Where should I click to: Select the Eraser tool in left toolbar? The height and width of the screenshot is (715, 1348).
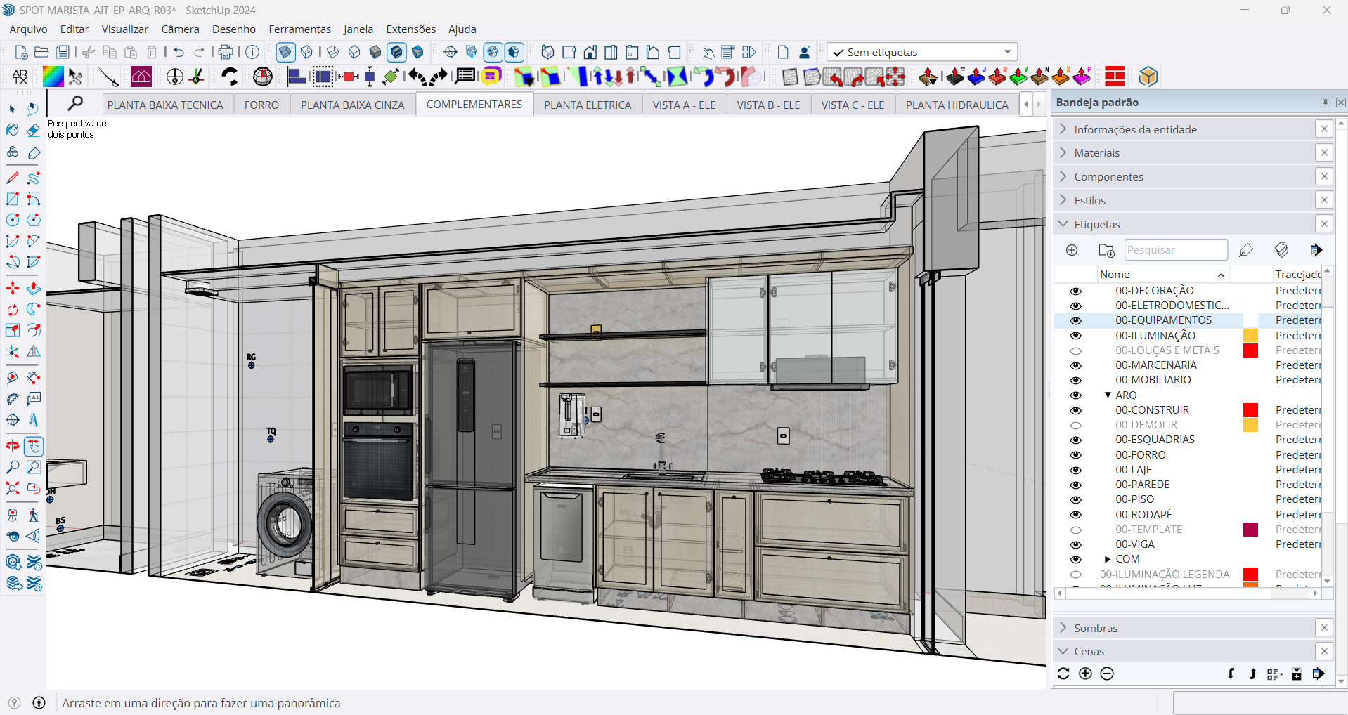[x=33, y=131]
